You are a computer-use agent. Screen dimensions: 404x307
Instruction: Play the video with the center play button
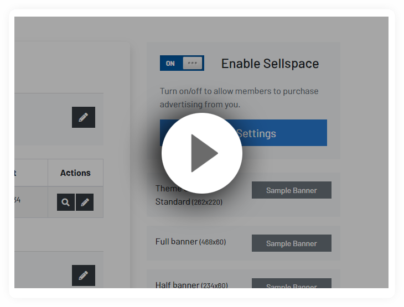coord(202,153)
